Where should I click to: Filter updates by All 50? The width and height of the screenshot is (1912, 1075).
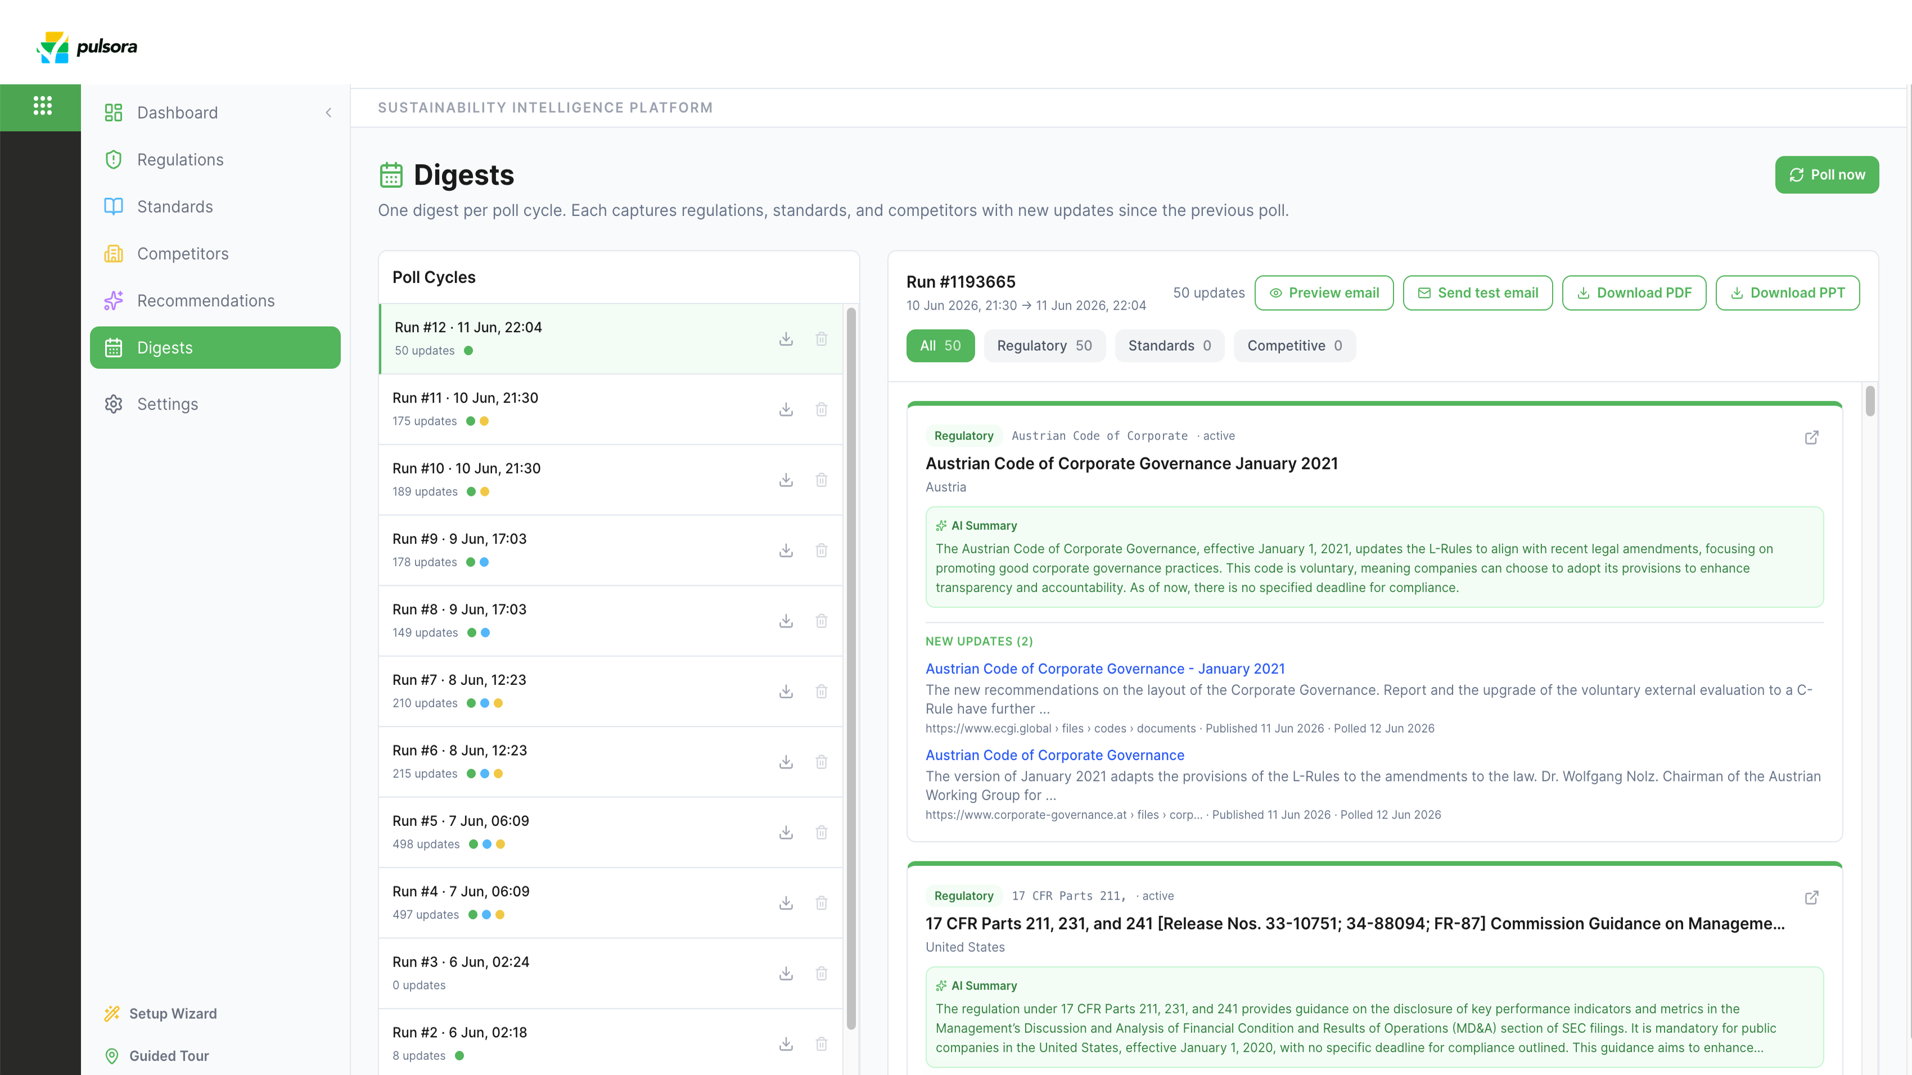(940, 346)
